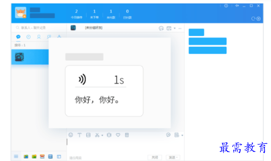Image resolution: width=271 pixels, height=161 pixels.
Task: Click the add-note window icon in chat header
Action: click(x=169, y=28)
